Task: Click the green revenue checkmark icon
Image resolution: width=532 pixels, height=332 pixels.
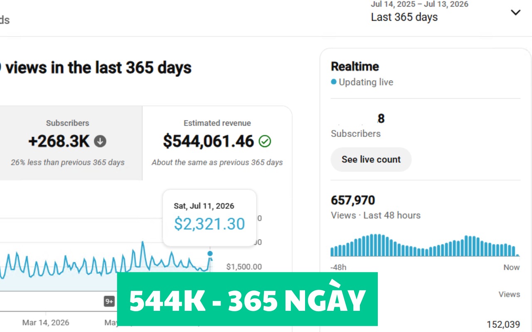Action: (x=265, y=142)
